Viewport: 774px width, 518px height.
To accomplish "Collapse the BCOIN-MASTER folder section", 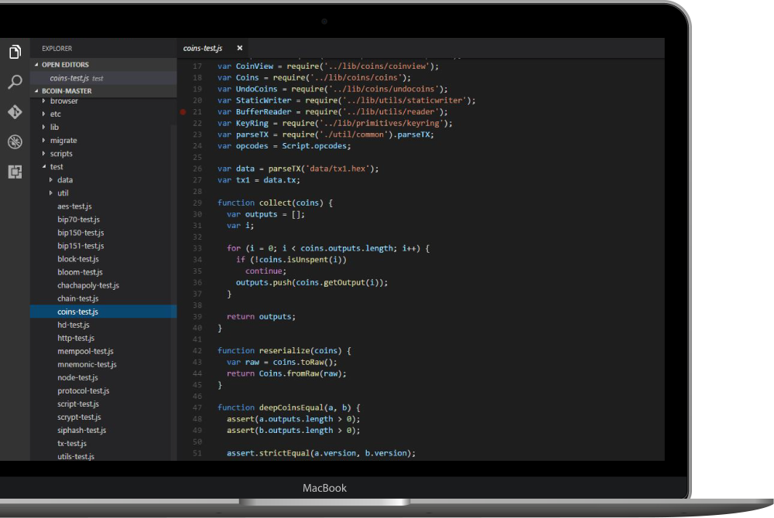I will tap(67, 90).
